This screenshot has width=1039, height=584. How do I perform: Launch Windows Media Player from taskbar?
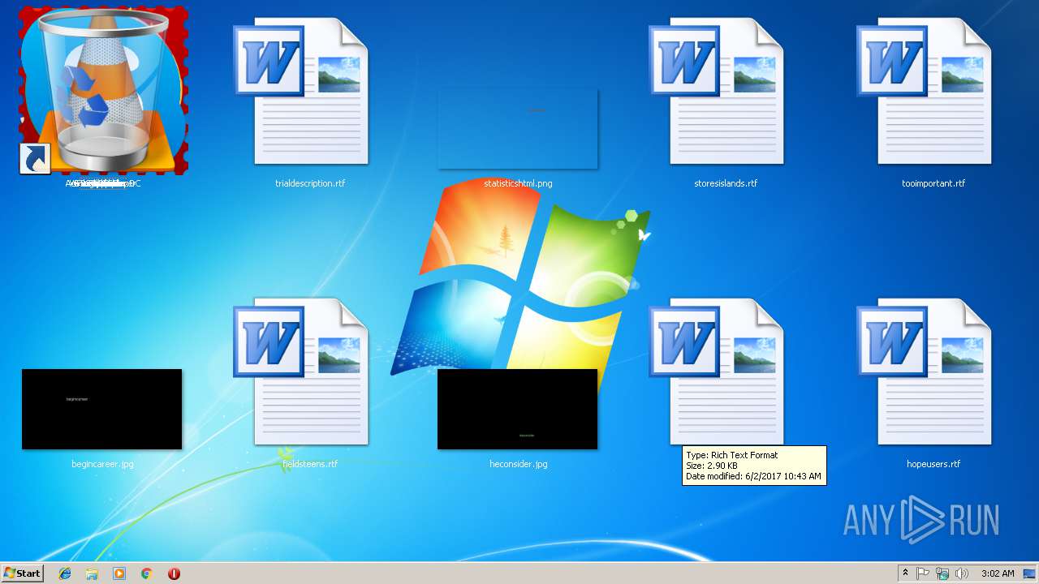[119, 573]
